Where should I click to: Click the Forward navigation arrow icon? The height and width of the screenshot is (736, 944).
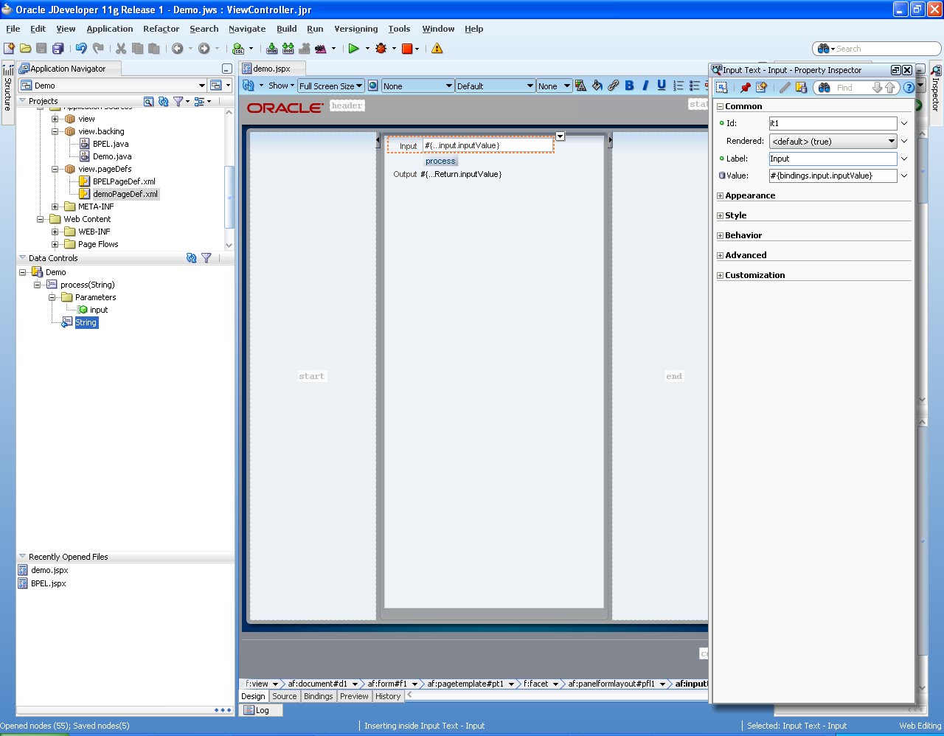coord(204,49)
